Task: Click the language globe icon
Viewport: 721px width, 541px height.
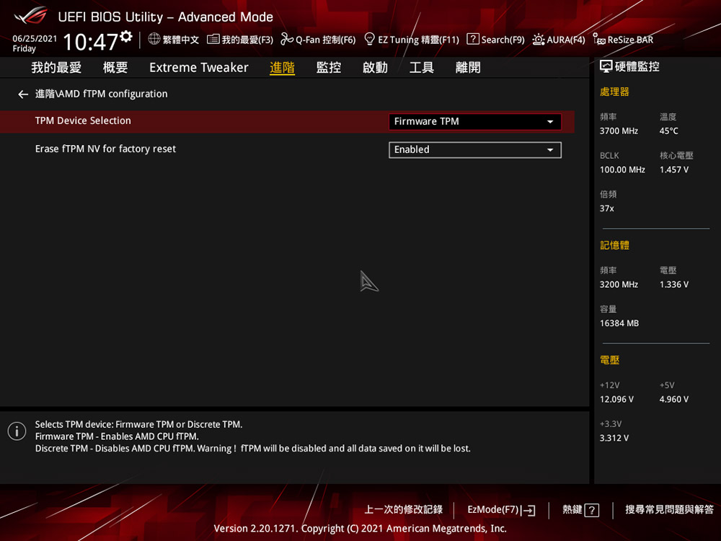Action: click(x=154, y=39)
